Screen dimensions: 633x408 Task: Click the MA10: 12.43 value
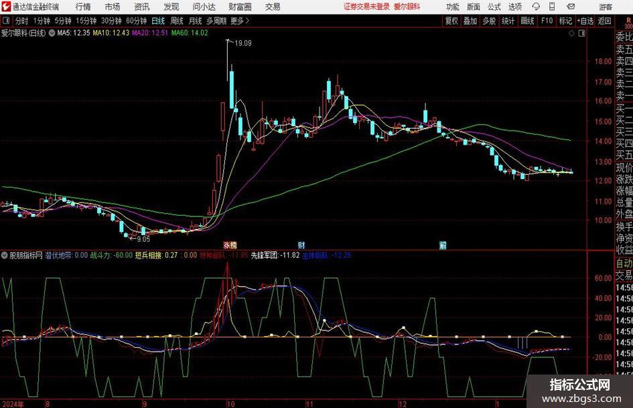[111, 33]
